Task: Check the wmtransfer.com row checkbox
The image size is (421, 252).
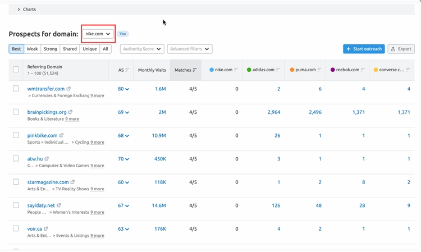Action: coord(16,88)
